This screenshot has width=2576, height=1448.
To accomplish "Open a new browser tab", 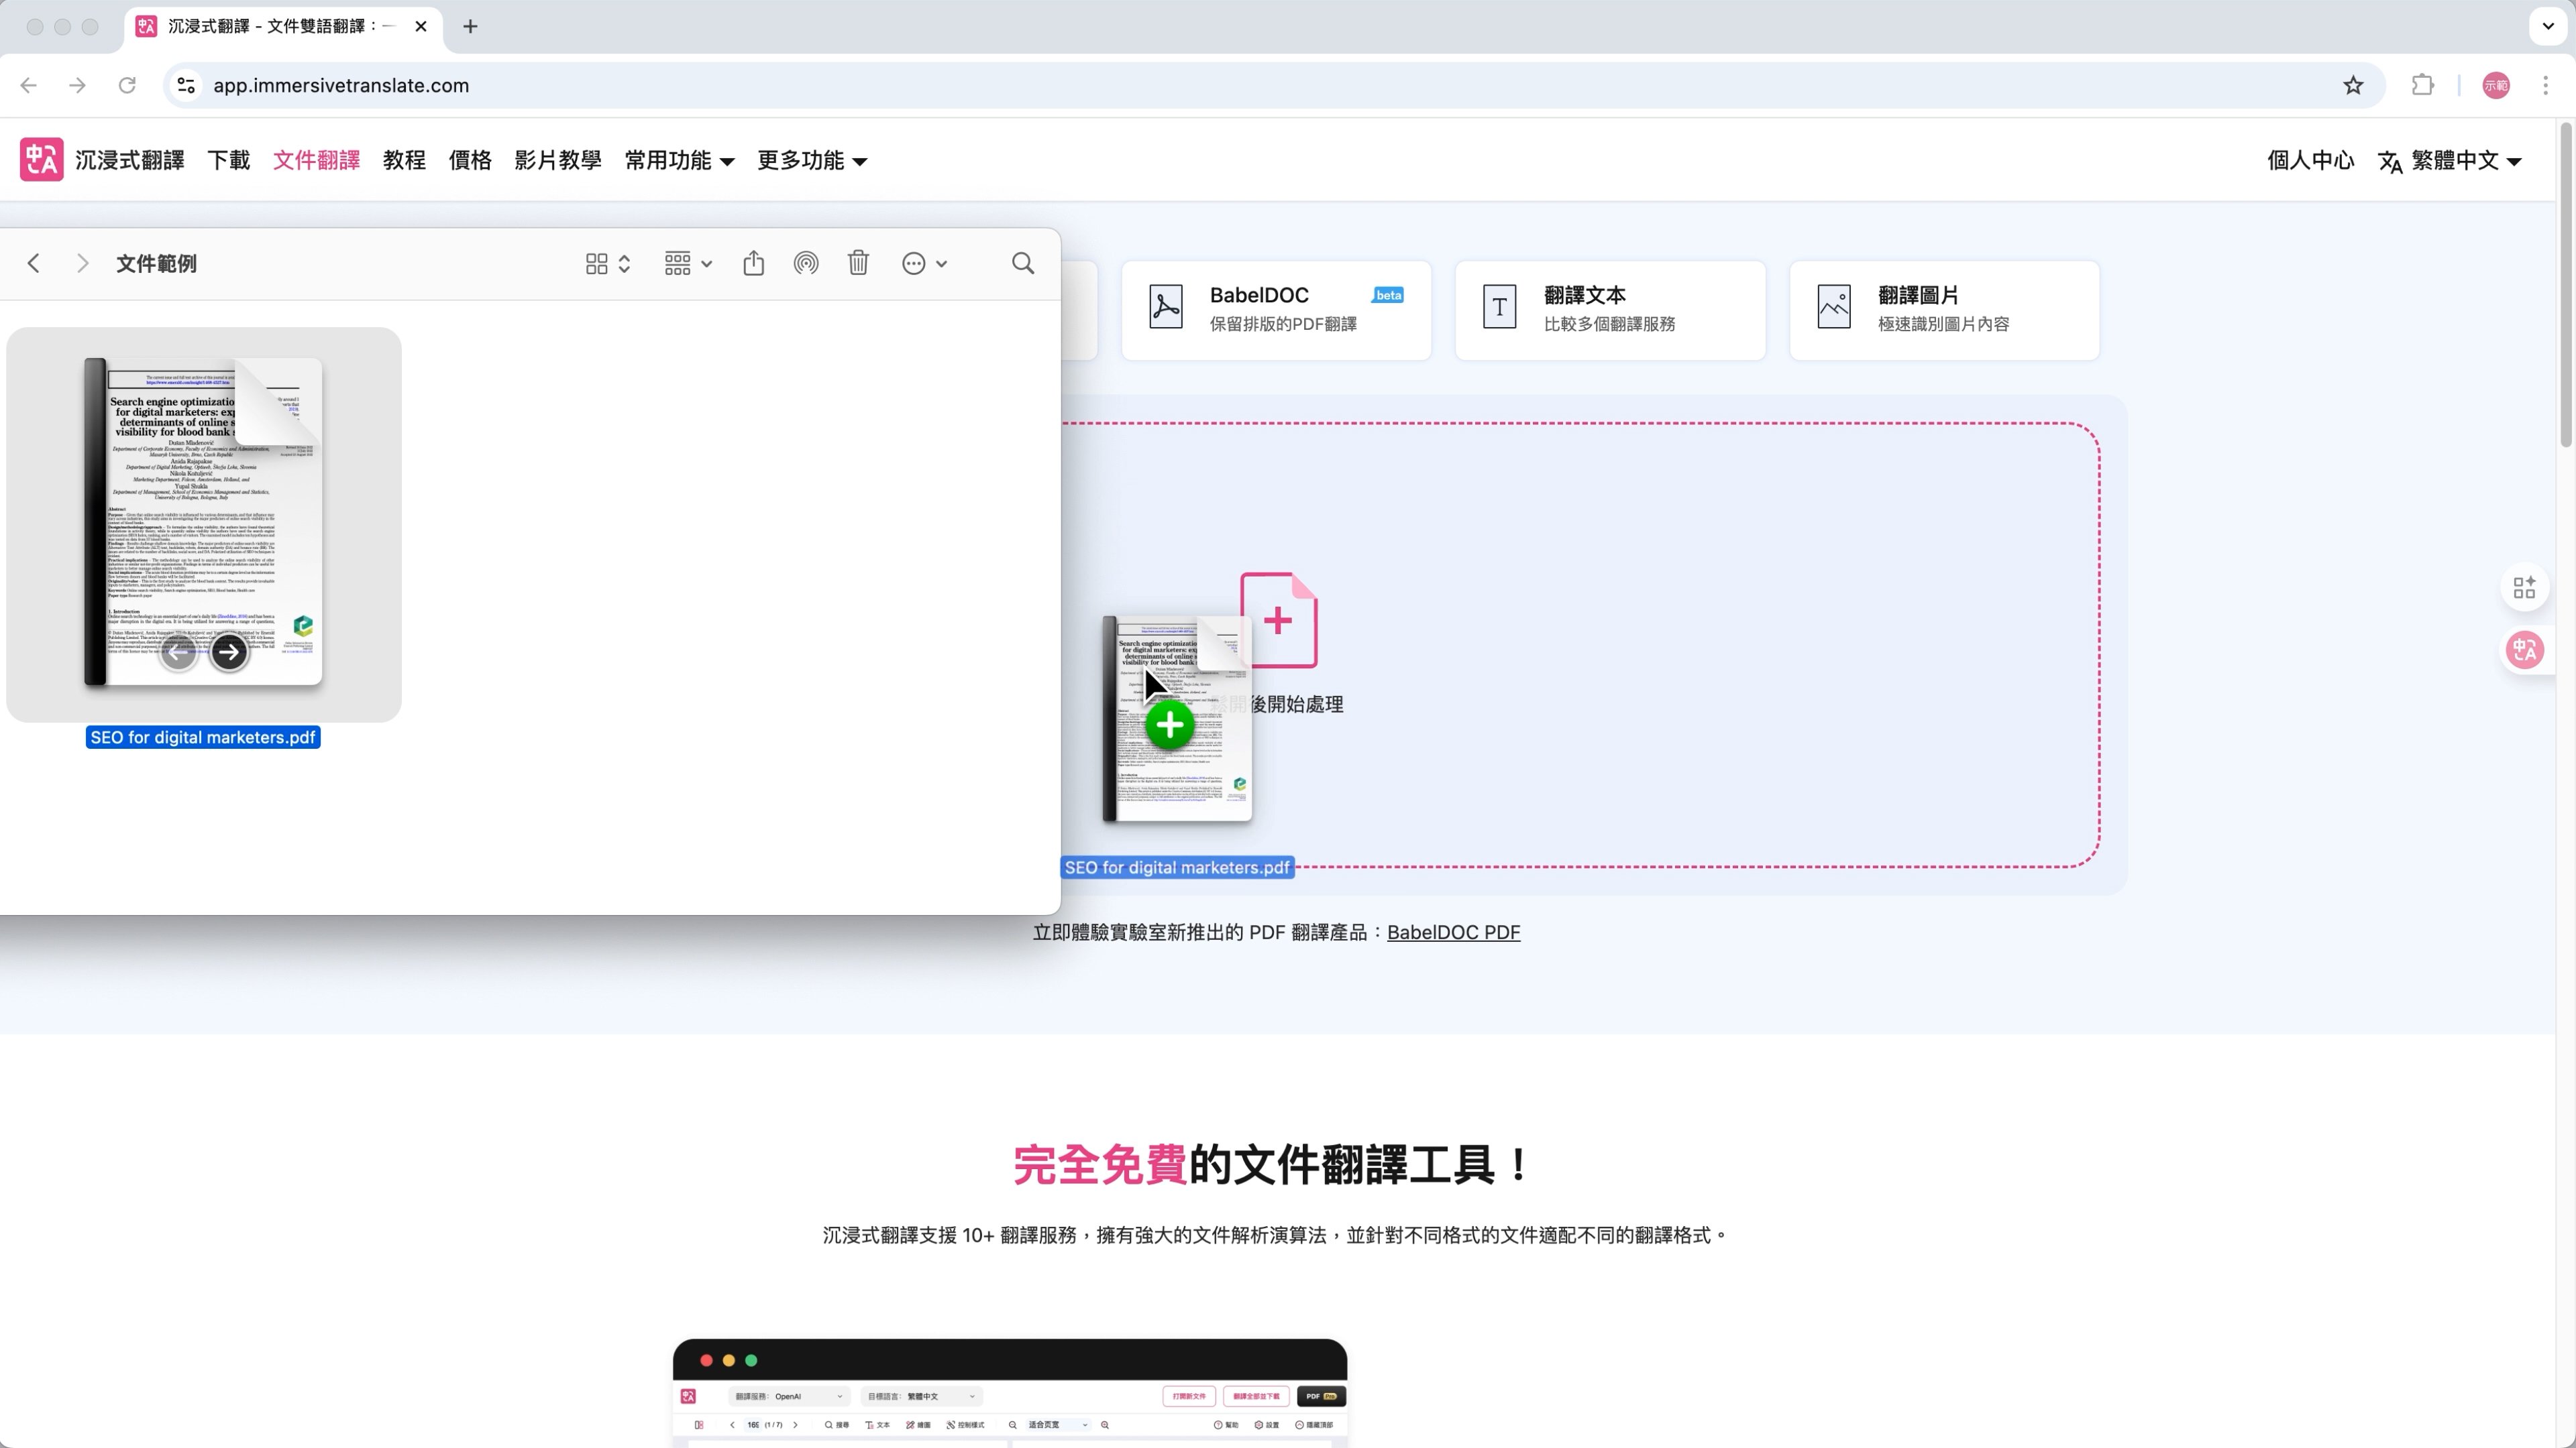I will [470, 26].
